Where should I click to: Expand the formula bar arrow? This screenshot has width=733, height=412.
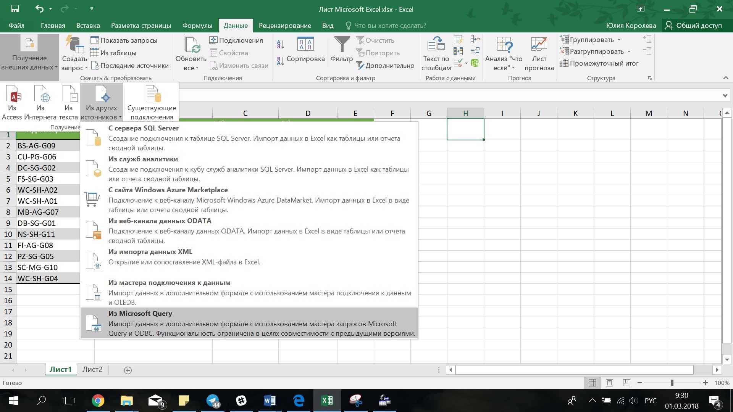(x=725, y=95)
